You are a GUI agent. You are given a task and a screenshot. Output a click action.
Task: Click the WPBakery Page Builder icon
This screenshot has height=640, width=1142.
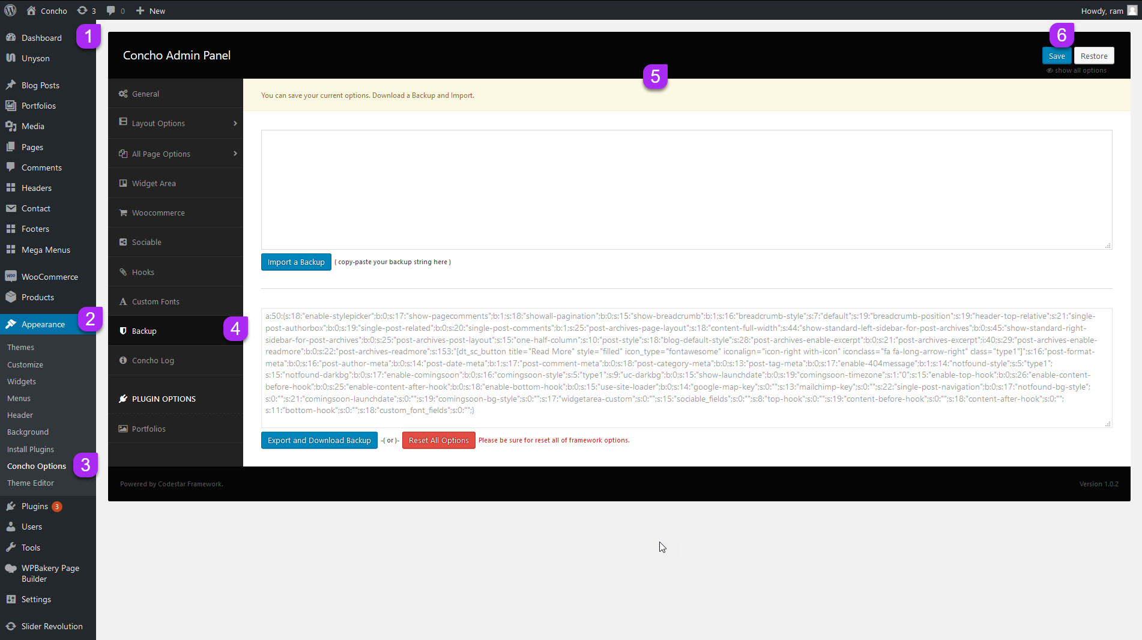(x=11, y=568)
